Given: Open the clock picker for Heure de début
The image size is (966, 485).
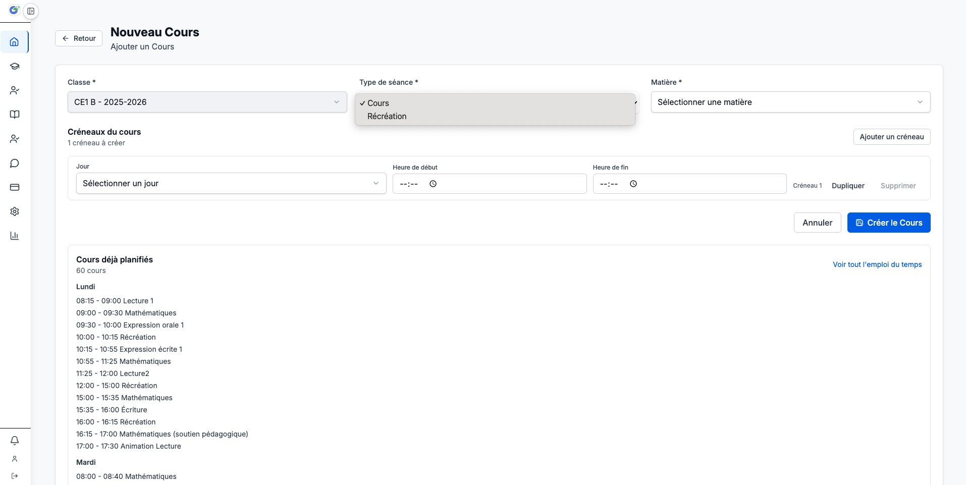Looking at the screenshot, I should 433,184.
